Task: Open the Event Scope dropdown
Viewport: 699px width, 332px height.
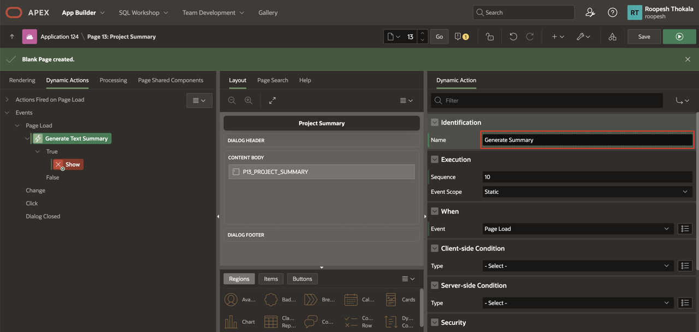Action: 587,192
